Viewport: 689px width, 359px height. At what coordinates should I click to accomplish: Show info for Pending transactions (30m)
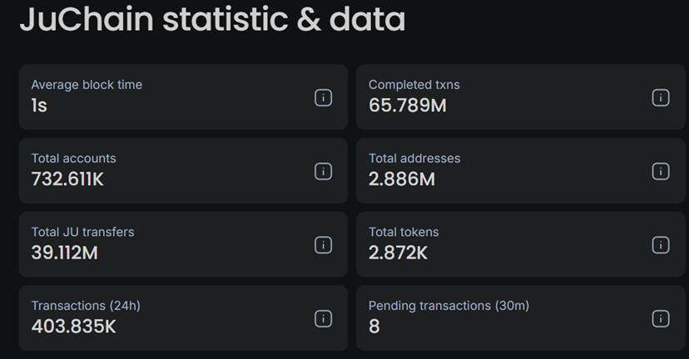660,318
